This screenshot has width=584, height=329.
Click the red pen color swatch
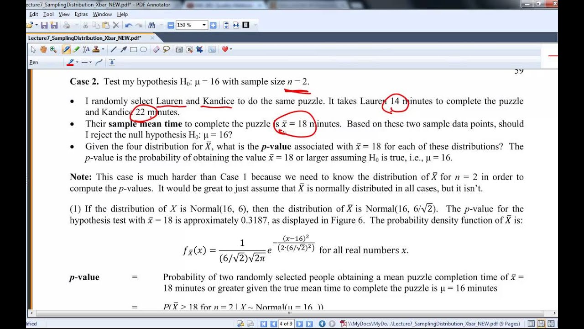point(71,62)
